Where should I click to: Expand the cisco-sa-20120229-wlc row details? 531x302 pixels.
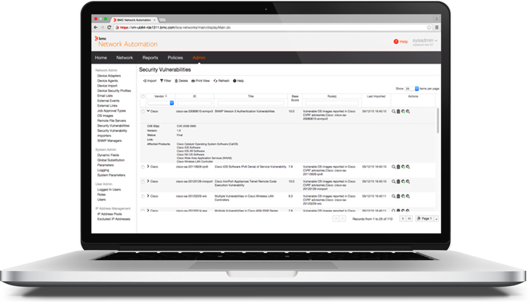(148, 196)
